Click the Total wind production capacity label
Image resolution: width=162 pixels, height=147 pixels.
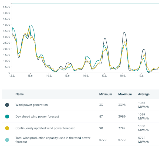(53, 140)
